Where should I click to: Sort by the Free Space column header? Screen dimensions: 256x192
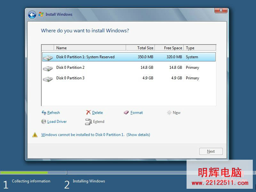coord(169,48)
